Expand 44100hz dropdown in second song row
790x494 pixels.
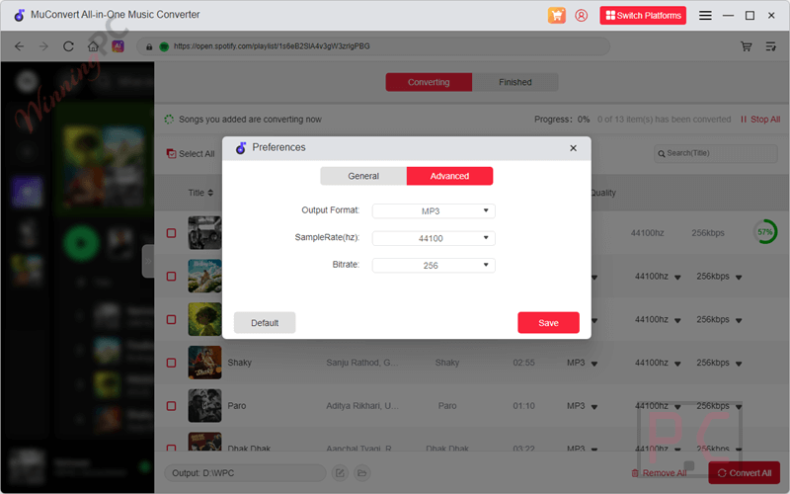[x=677, y=278]
